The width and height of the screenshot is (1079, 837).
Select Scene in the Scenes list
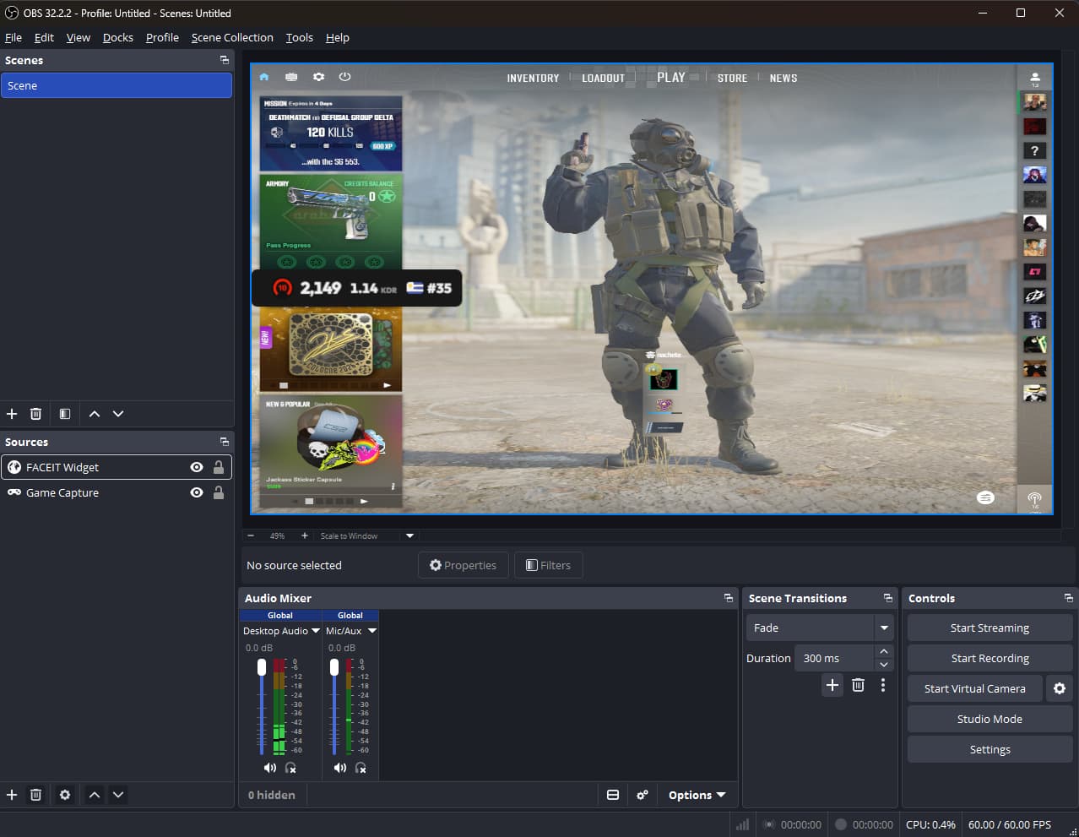117,85
